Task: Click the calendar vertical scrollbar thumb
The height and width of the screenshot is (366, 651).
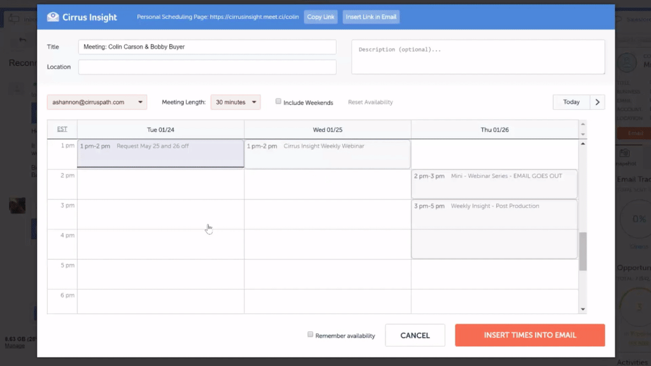Action: point(583,252)
